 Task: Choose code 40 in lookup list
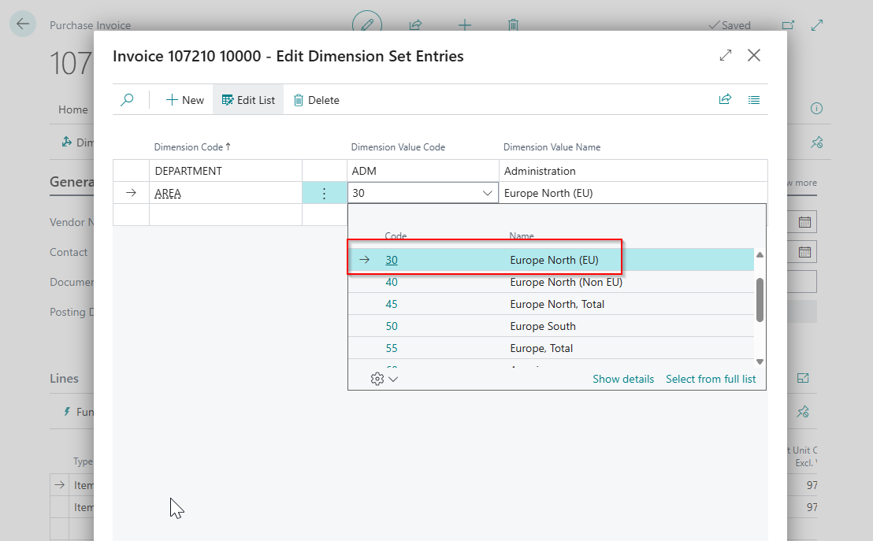[392, 282]
